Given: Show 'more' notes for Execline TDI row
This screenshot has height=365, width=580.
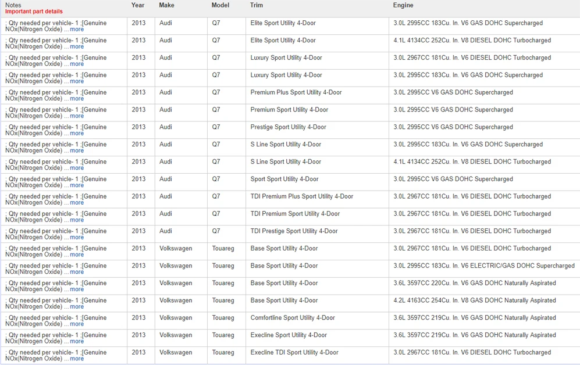Looking at the screenshot, I should click(x=77, y=359).
